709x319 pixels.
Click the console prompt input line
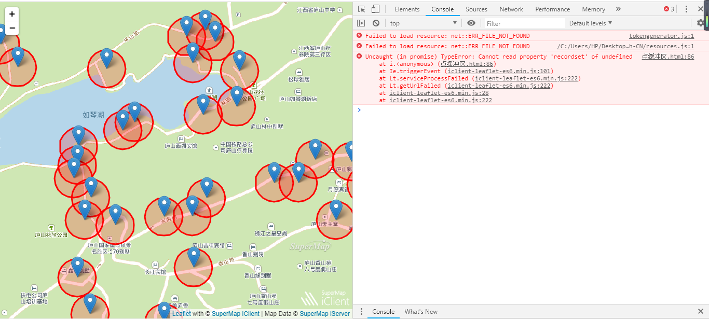coord(534,110)
